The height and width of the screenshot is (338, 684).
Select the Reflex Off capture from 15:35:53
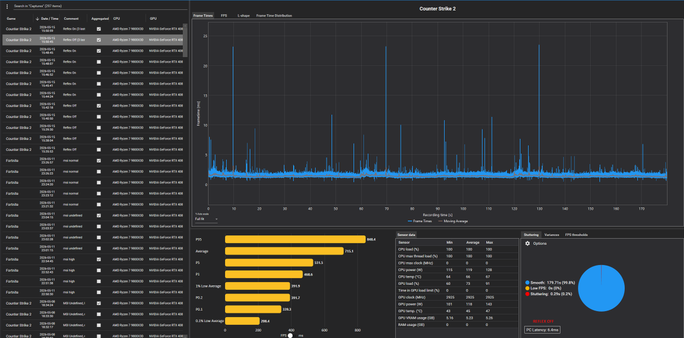pyautogui.click(x=93, y=150)
